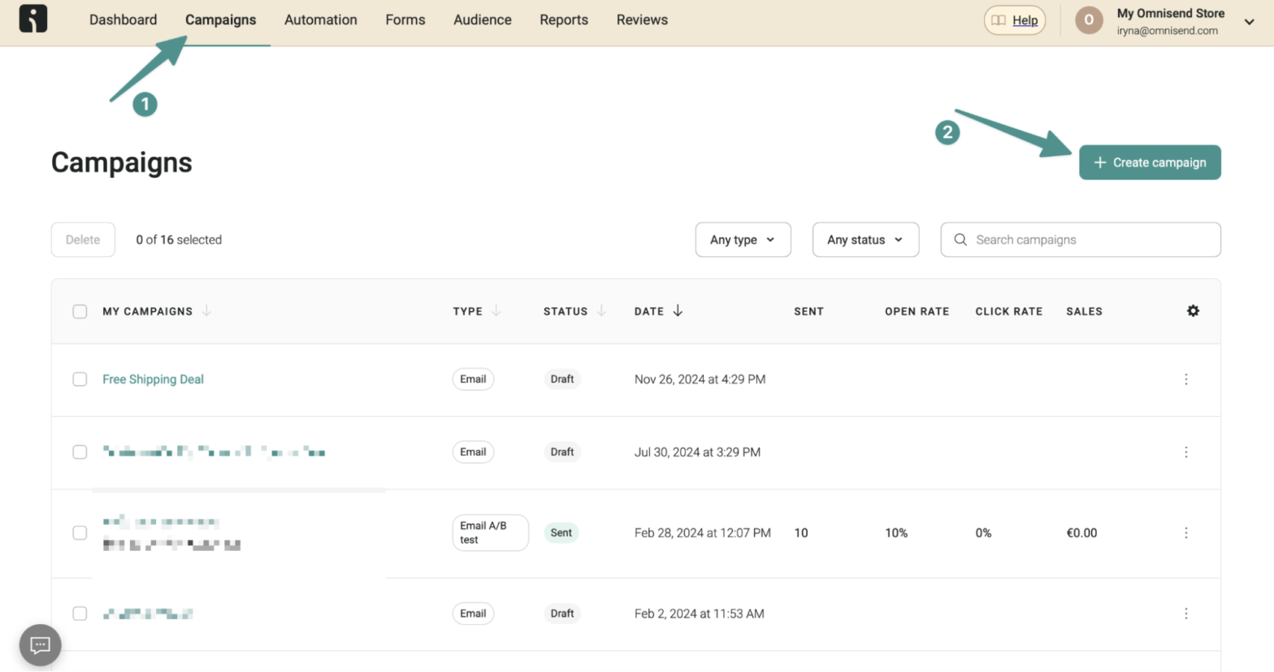Screen dimensions: 1274x672
Task: Click the Omnisend logo icon
Action: click(33, 19)
